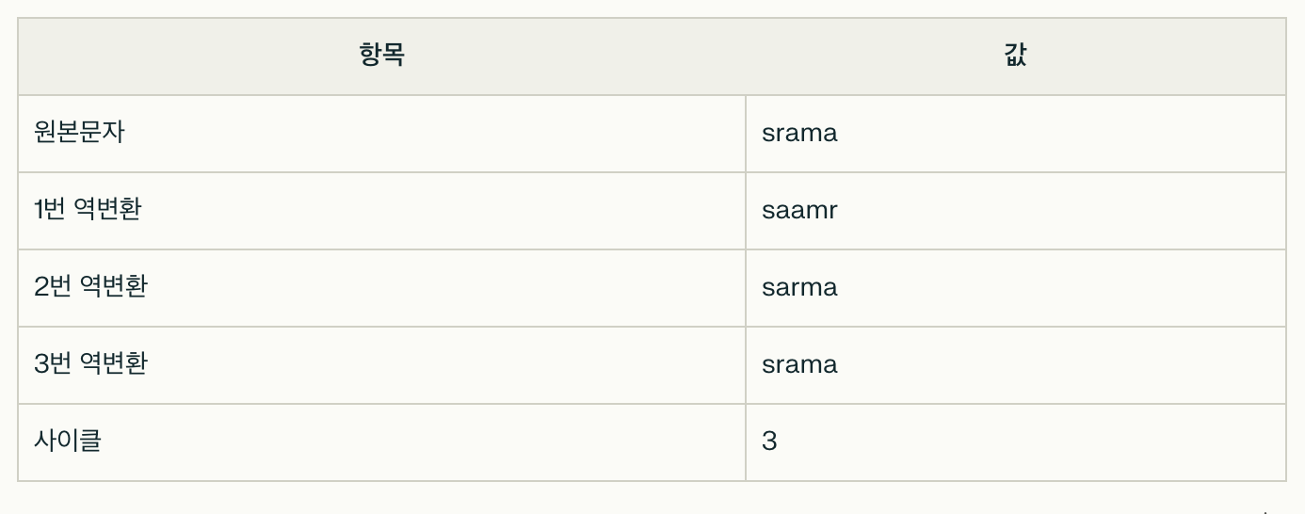1305x514 pixels.
Task: Click the digit 2 in 2번 역변환
Action: 40,287
